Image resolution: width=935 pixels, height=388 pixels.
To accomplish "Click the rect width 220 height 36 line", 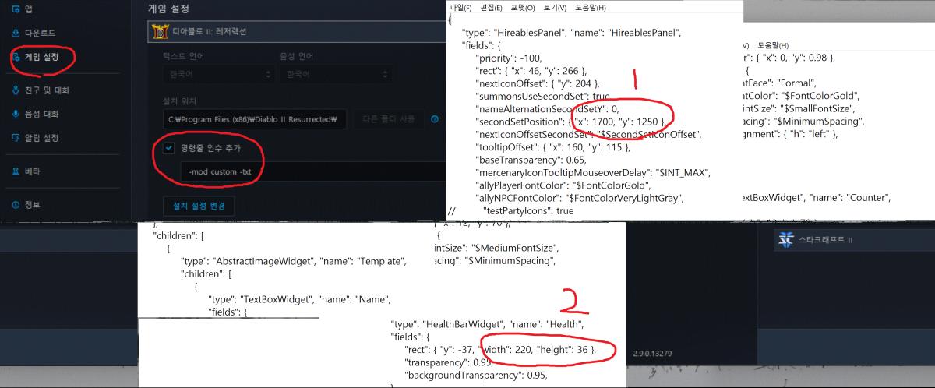I will [x=501, y=350].
